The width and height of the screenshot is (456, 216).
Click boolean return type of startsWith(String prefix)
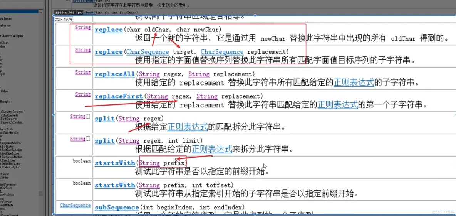coord(82,161)
